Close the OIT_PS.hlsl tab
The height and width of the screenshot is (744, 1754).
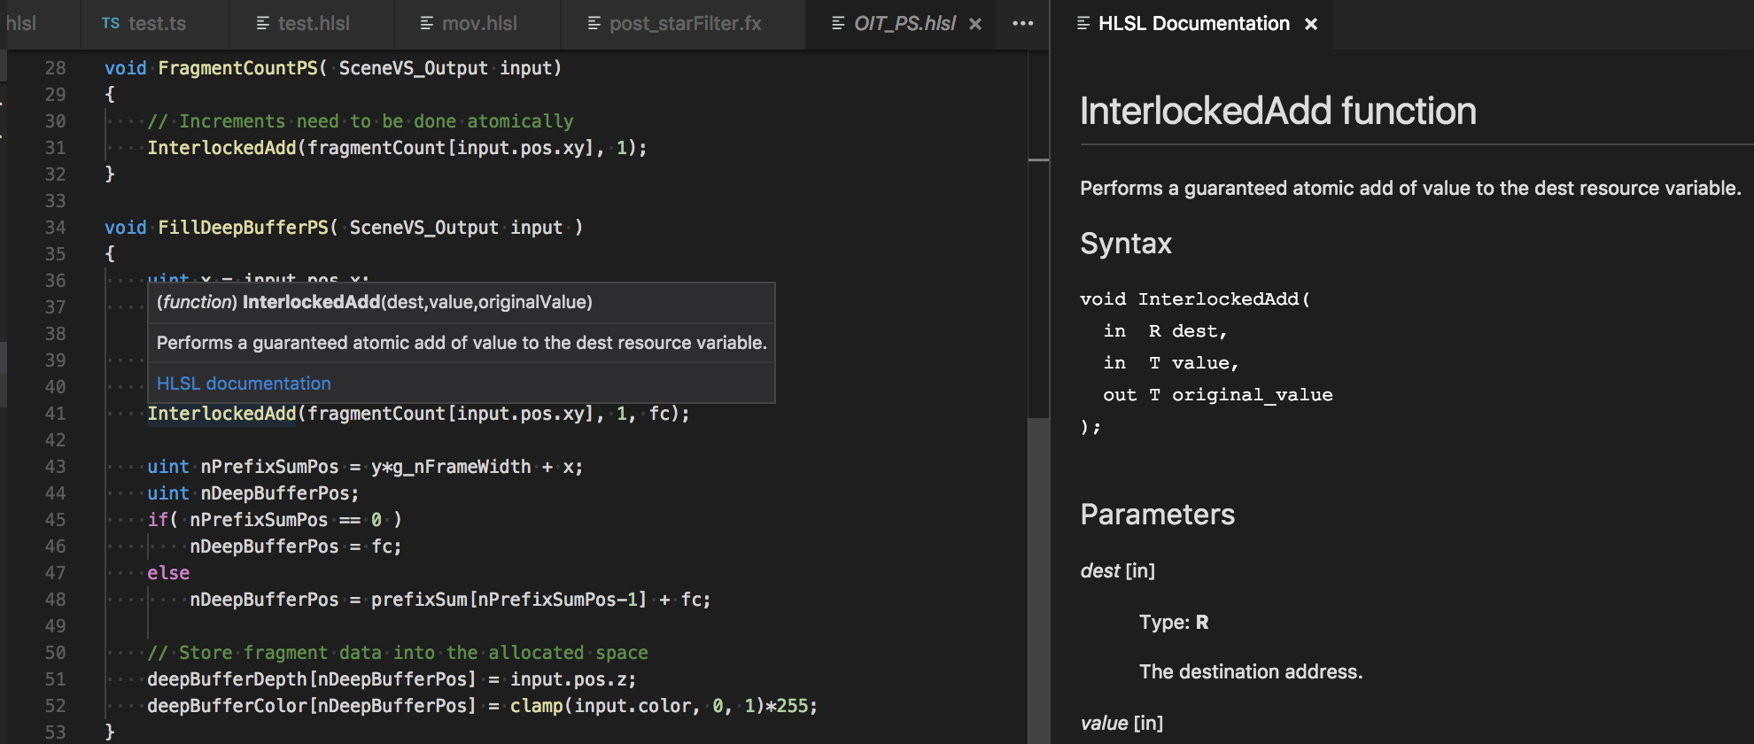pyautogui.click(x=975, y=24)
